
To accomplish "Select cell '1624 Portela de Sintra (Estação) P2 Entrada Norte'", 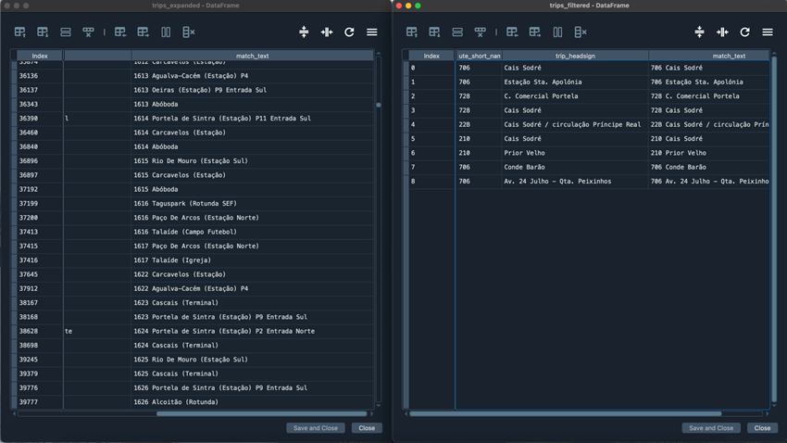I will pyautogui.click(x=253, y=331).
